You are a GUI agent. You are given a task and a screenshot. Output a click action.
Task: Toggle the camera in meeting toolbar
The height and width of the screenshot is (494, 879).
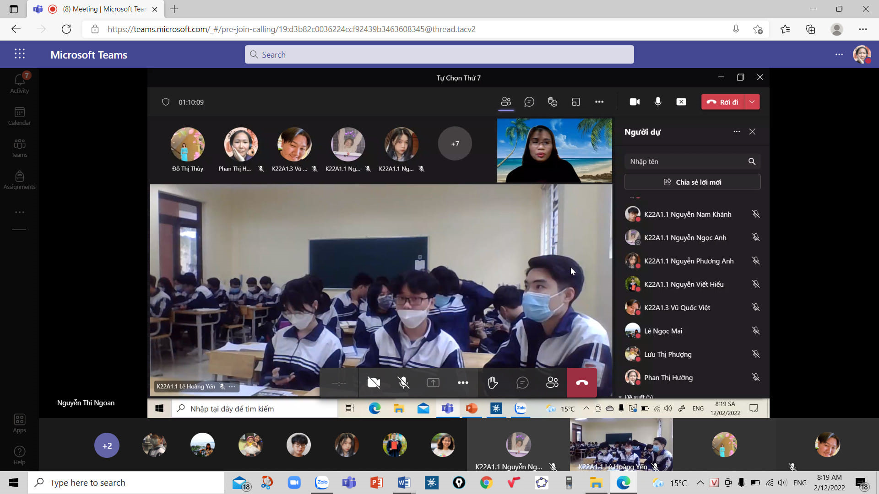pyautogui.click(x=635, y=102)
